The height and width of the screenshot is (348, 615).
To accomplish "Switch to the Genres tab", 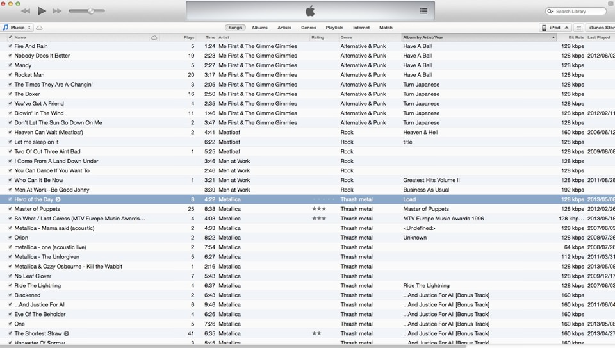I will [309, 28].
